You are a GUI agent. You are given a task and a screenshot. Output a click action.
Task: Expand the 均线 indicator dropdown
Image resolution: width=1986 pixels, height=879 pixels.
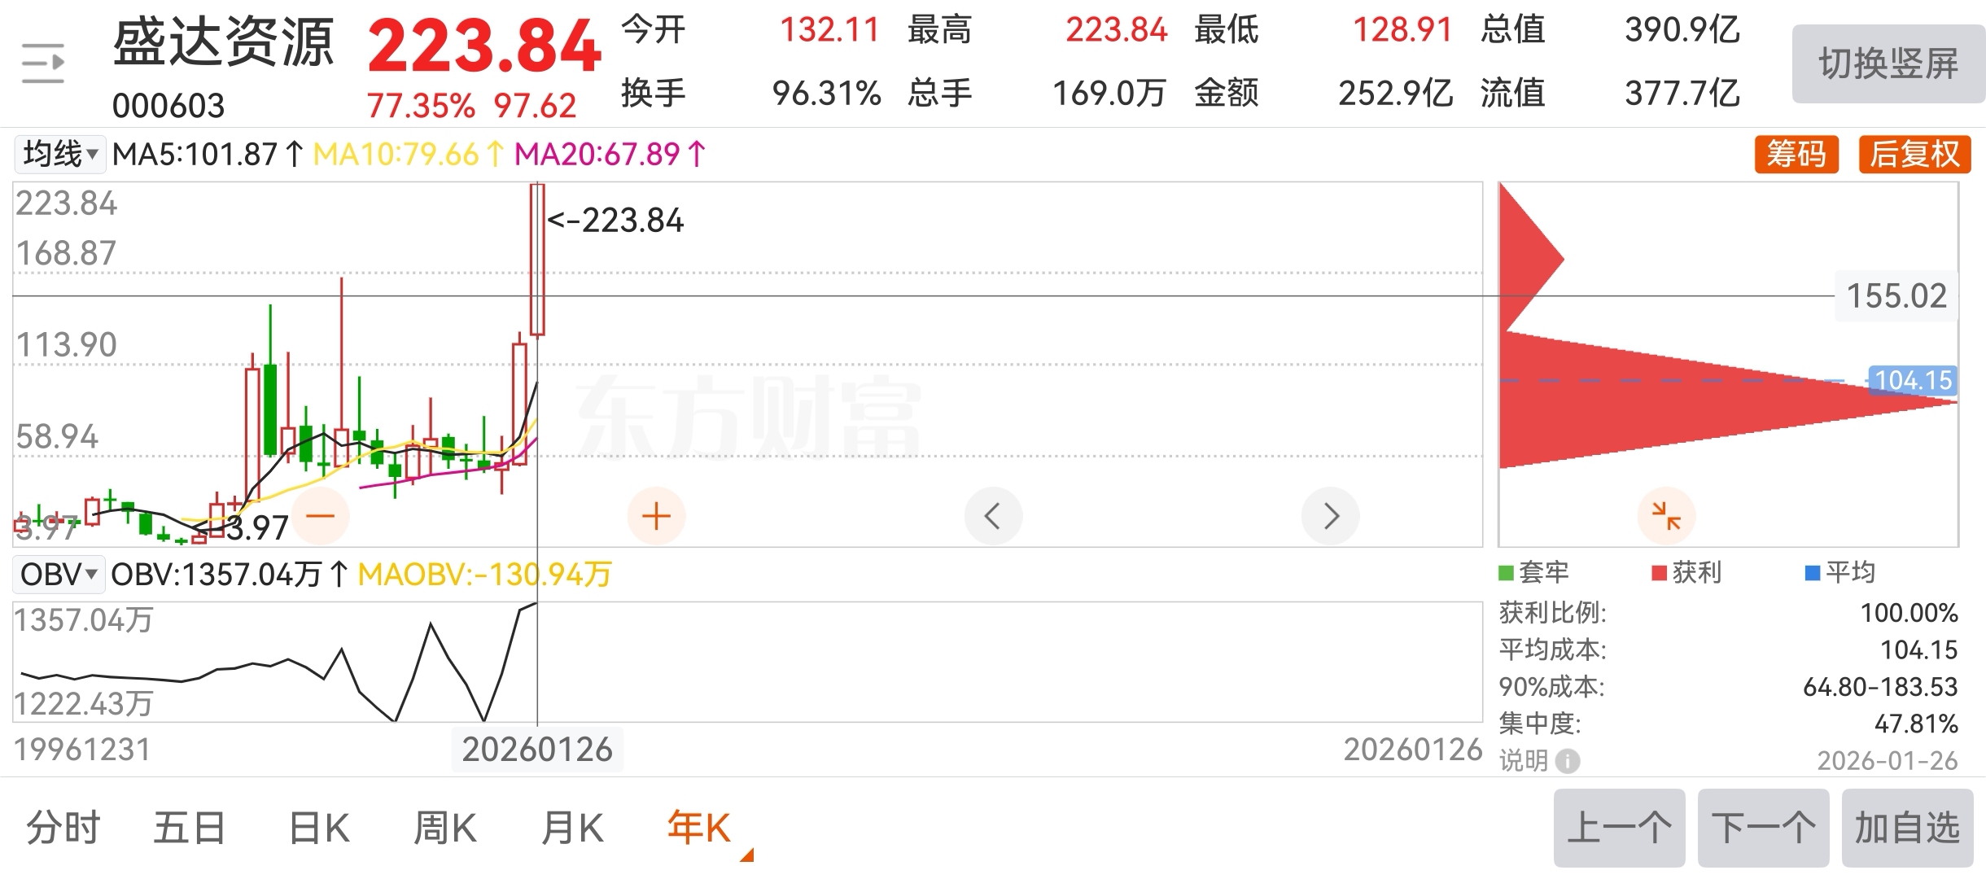pos(60,154)
